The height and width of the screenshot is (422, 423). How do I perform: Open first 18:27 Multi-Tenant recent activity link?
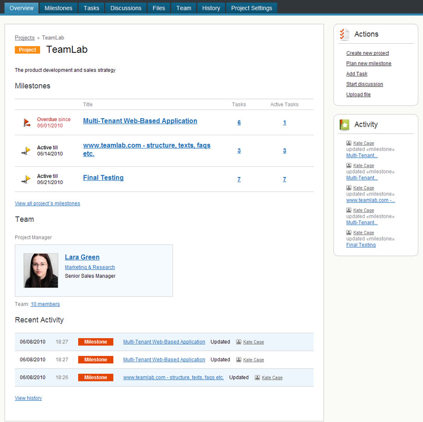point(164,342)
